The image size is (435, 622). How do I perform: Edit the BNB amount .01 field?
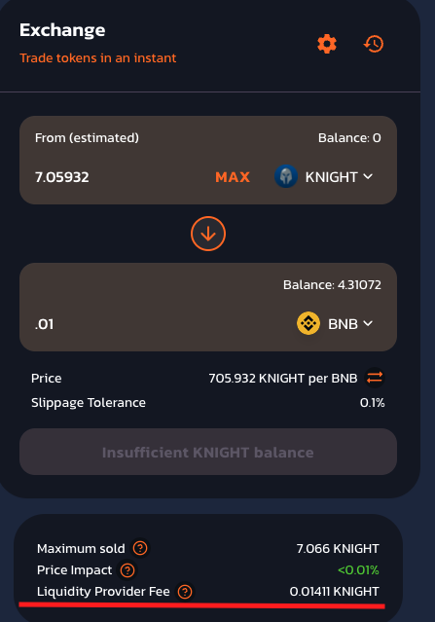click(x=159, y=324)
